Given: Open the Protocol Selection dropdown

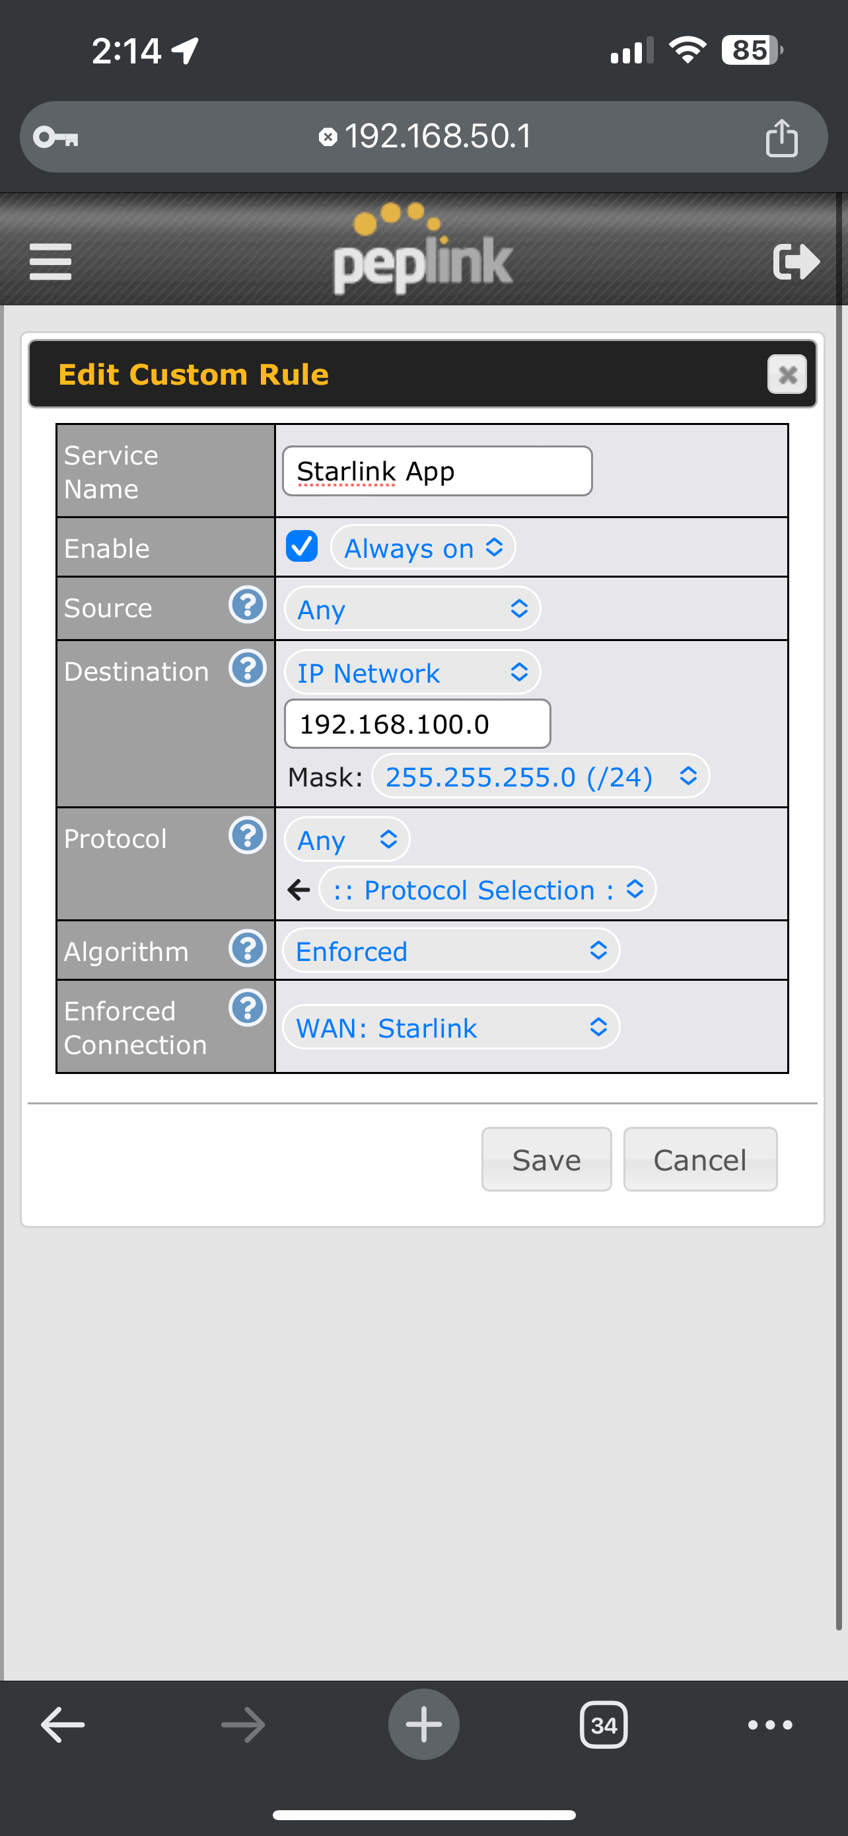Looking at the screenshot, I should click(487, 890).
